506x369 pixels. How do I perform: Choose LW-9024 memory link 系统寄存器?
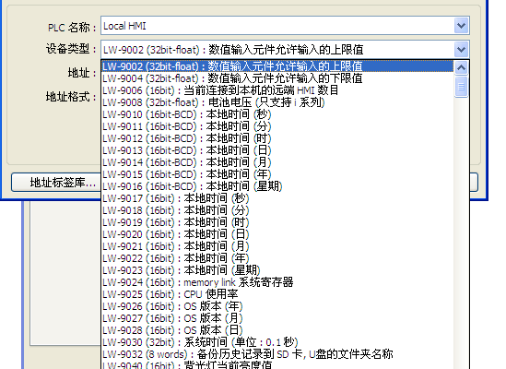pyautogui.click(x=277, y=282)
